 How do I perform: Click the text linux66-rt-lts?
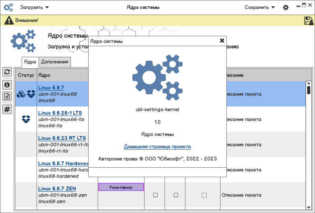pos(53,151)
